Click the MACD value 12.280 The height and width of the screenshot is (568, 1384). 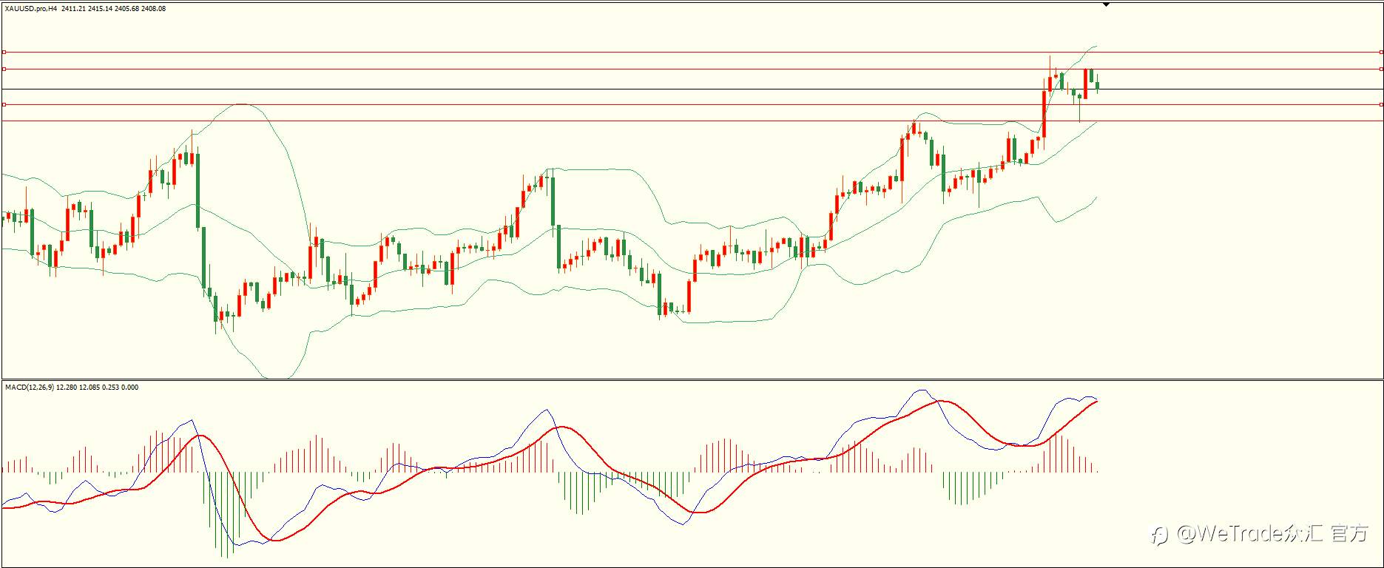coord(67,387)
